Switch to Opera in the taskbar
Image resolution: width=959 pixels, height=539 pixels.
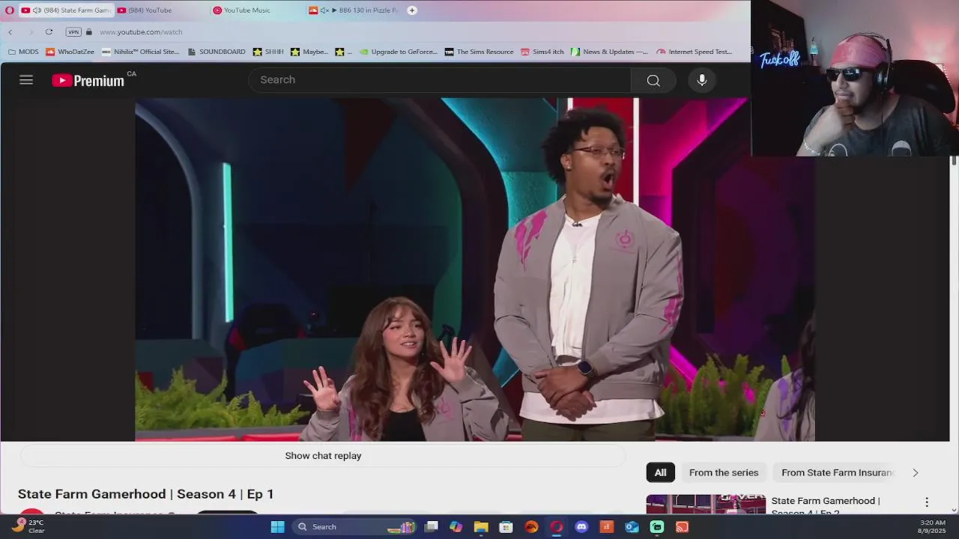click(556, 527)
